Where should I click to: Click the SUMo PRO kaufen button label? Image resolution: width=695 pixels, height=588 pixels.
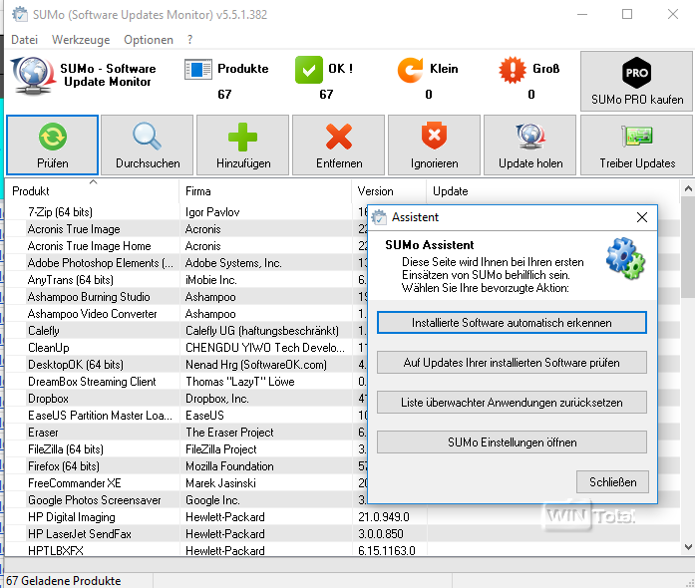(x=637, y=100)
